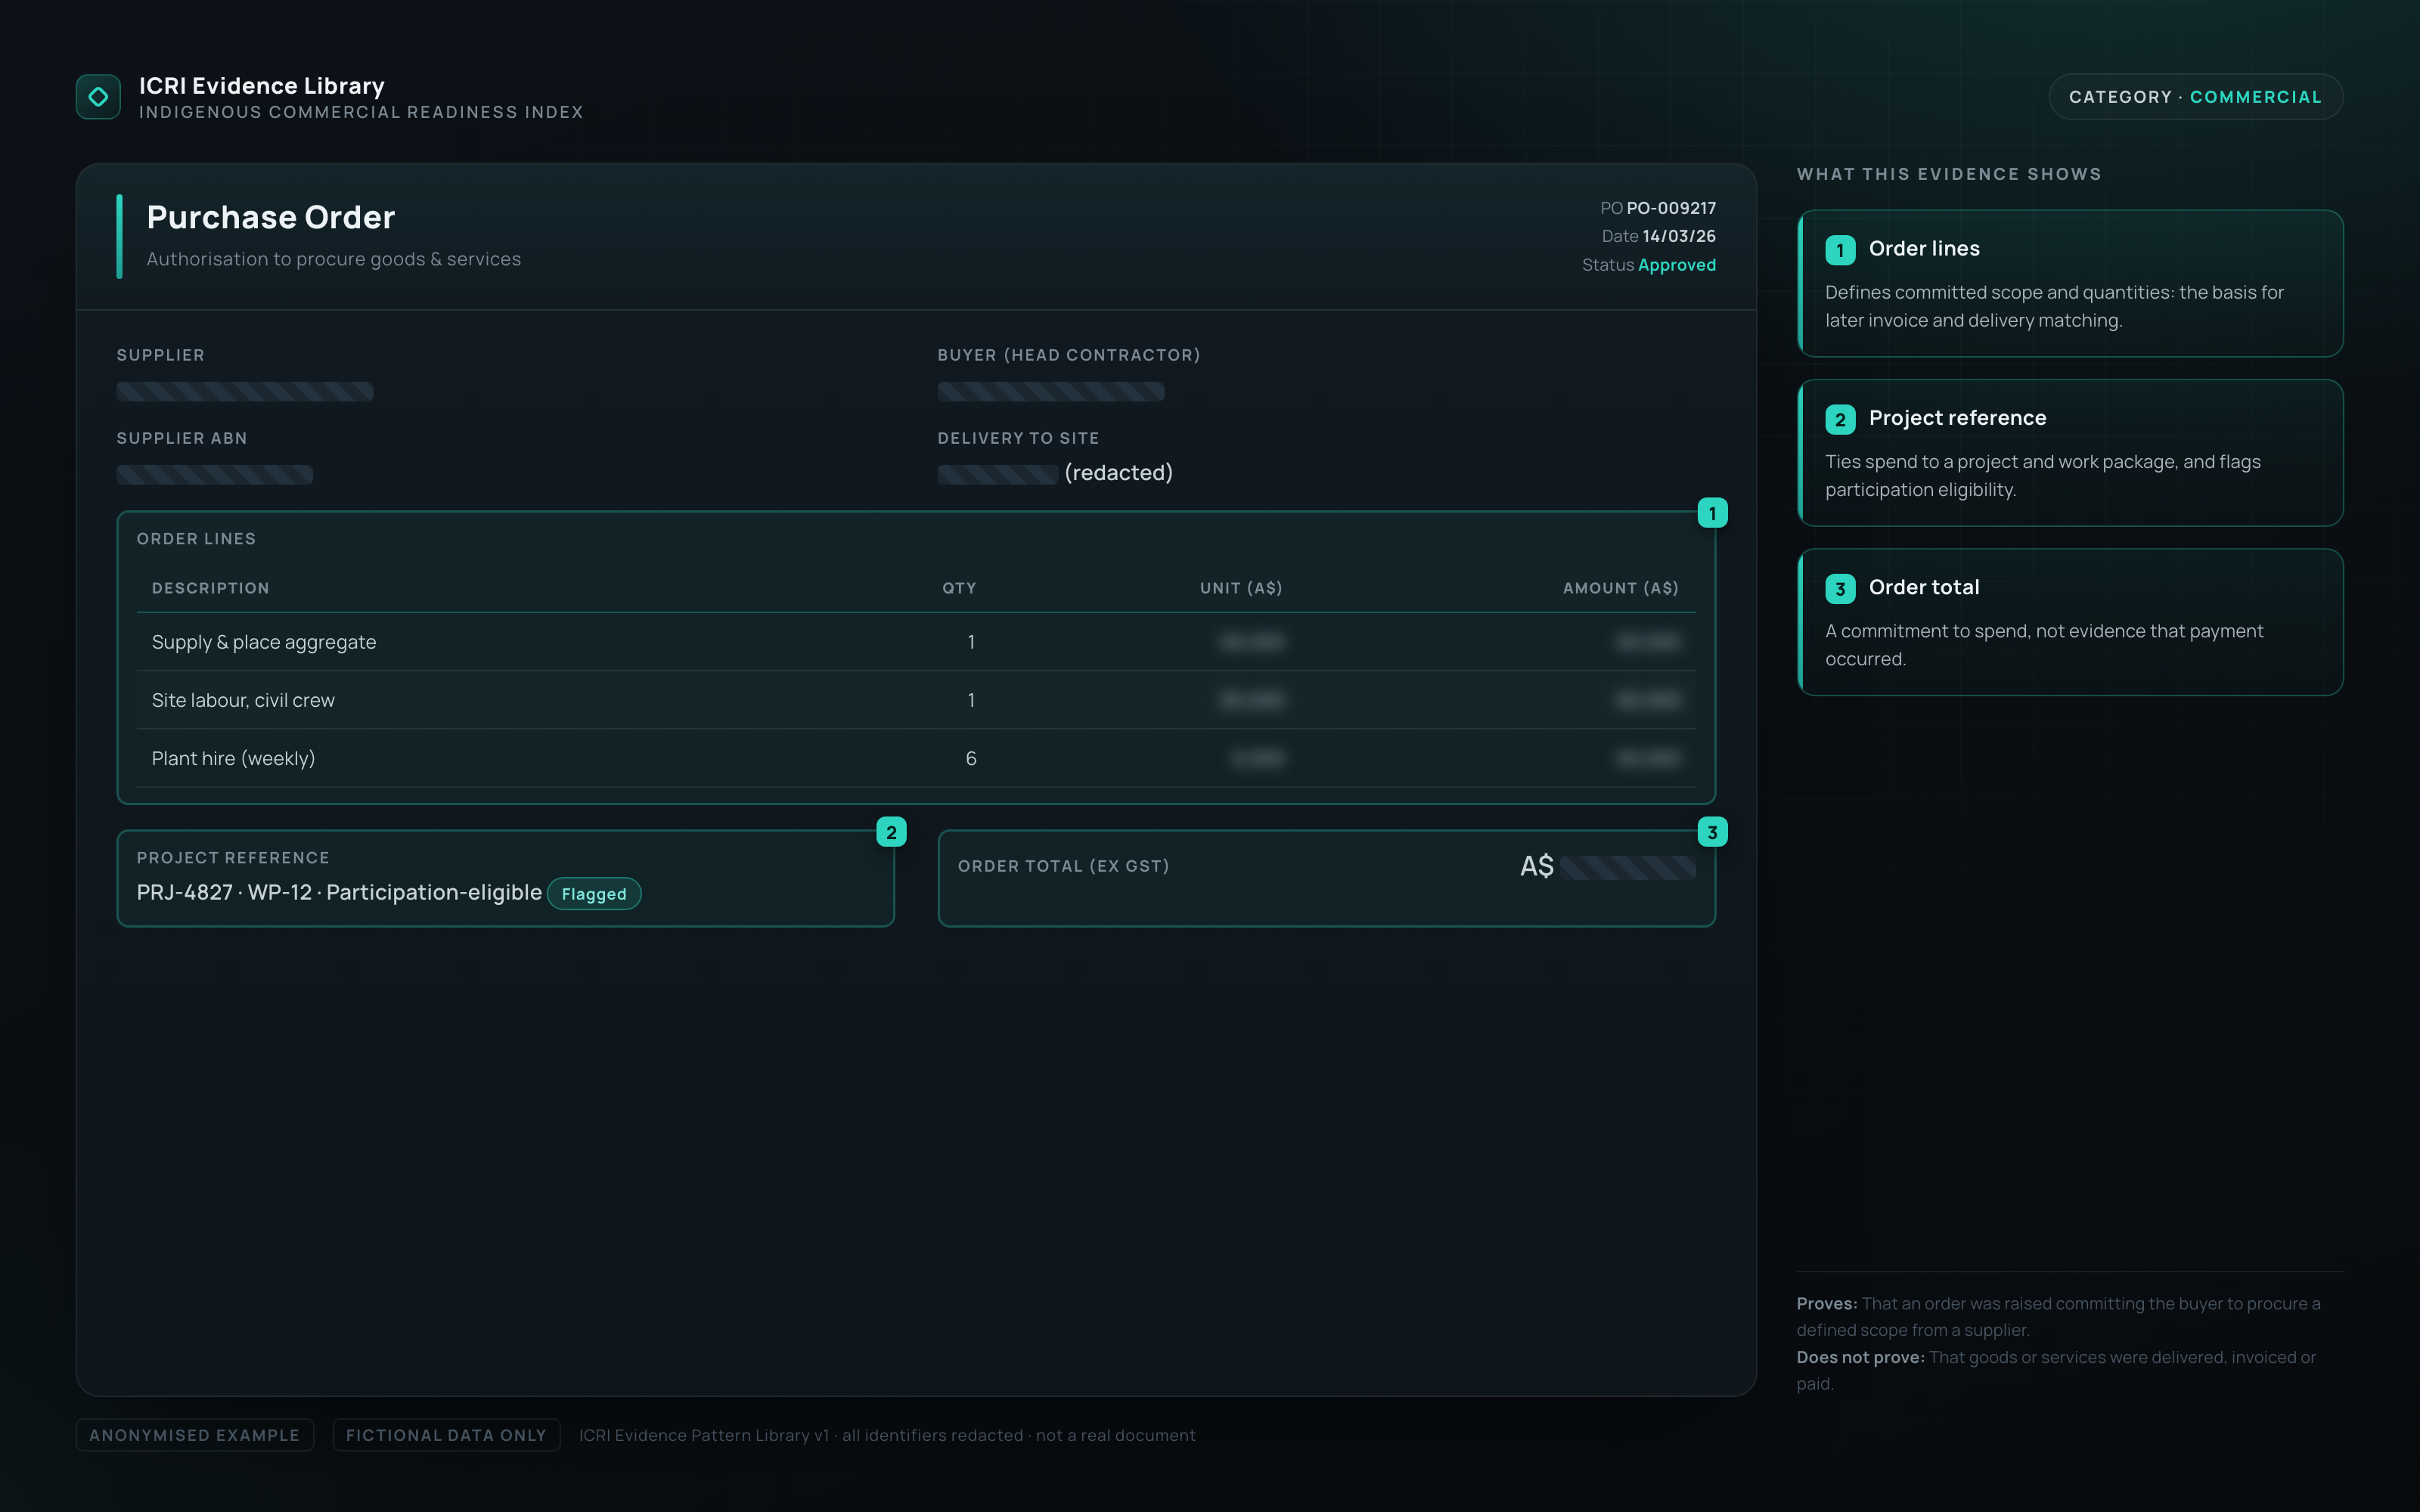The image size is (2420, 1512).
Task: Click the redacted Supplier name bar
Action: pyautogui.click(x=245, y=392)
